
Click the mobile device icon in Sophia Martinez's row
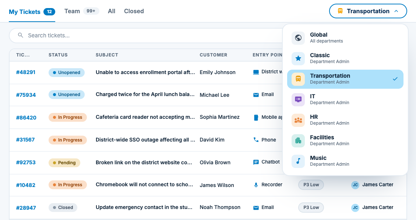pyautogui.click(x=256, y=118)
